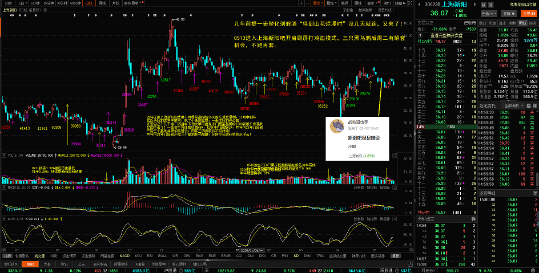Open the 委托队列 order queue tab
Screen dimensions: 539x273
pos(11,264)
